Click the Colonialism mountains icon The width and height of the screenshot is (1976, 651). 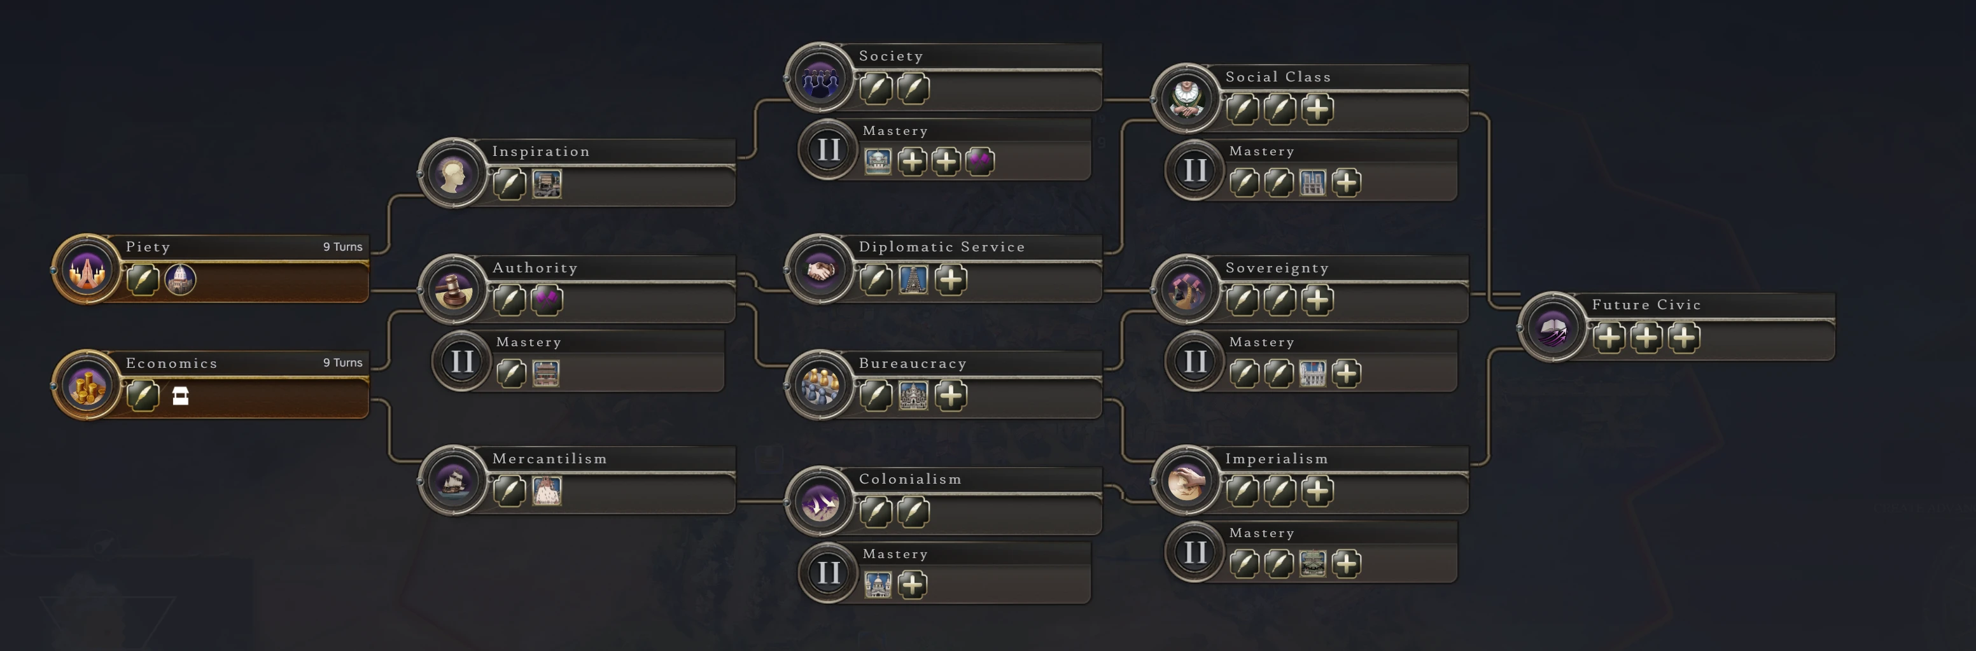[820, 502]
